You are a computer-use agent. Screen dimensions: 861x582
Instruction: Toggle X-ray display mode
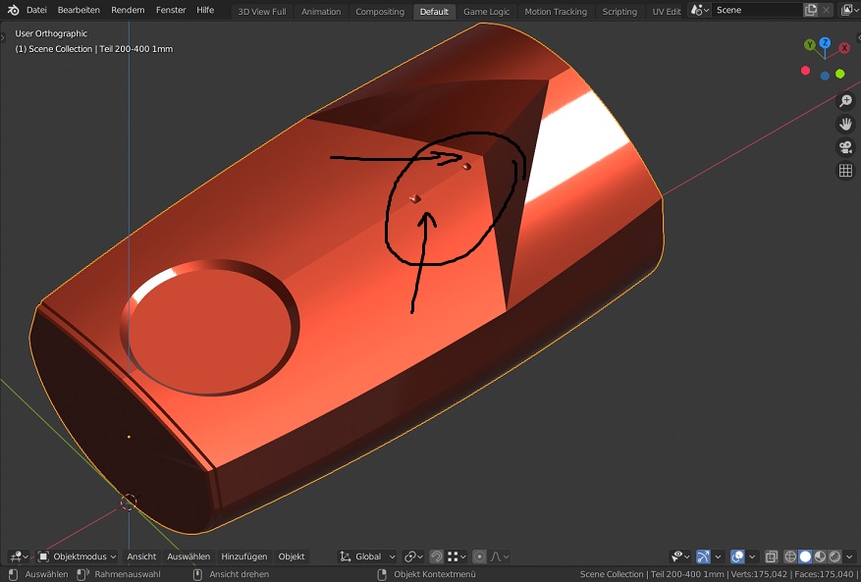(x=771, y=556)
